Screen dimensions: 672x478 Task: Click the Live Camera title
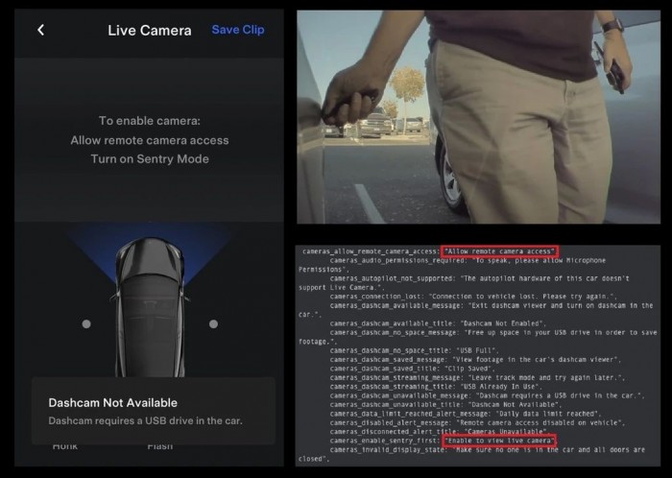(150, 31)
